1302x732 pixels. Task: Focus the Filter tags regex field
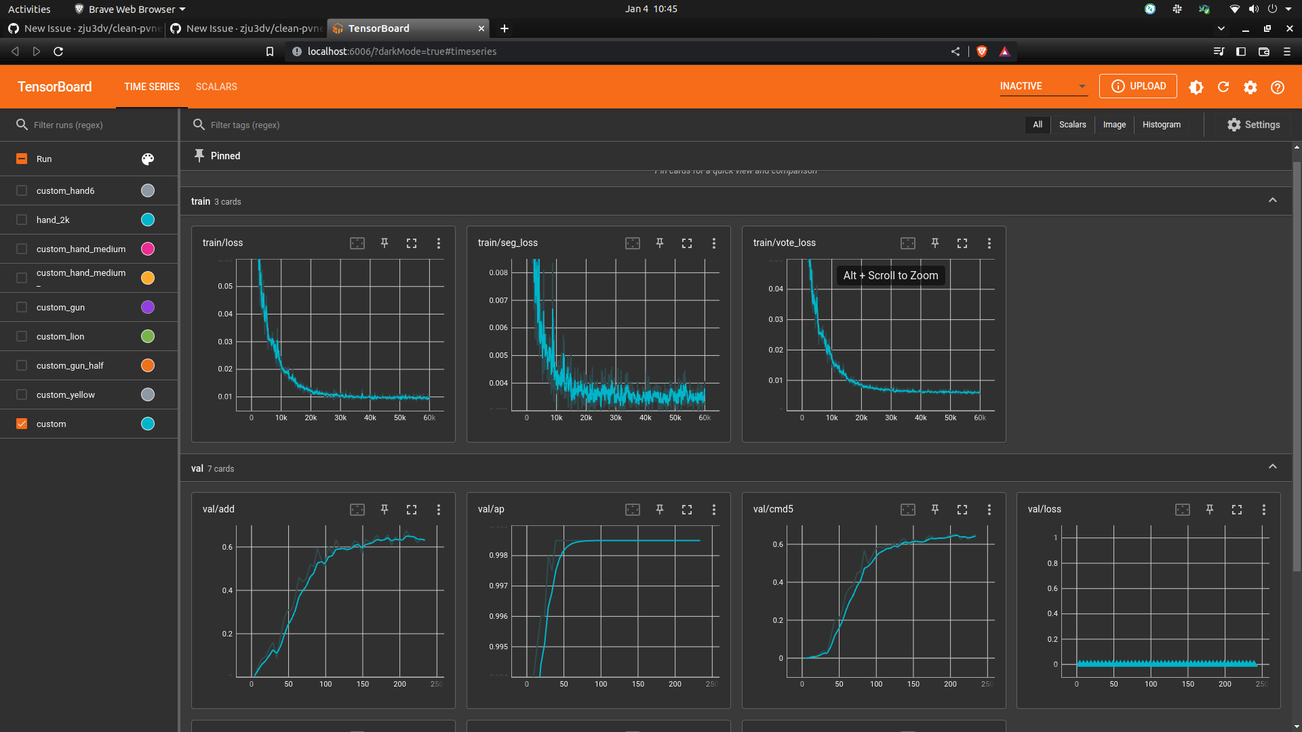245,125
